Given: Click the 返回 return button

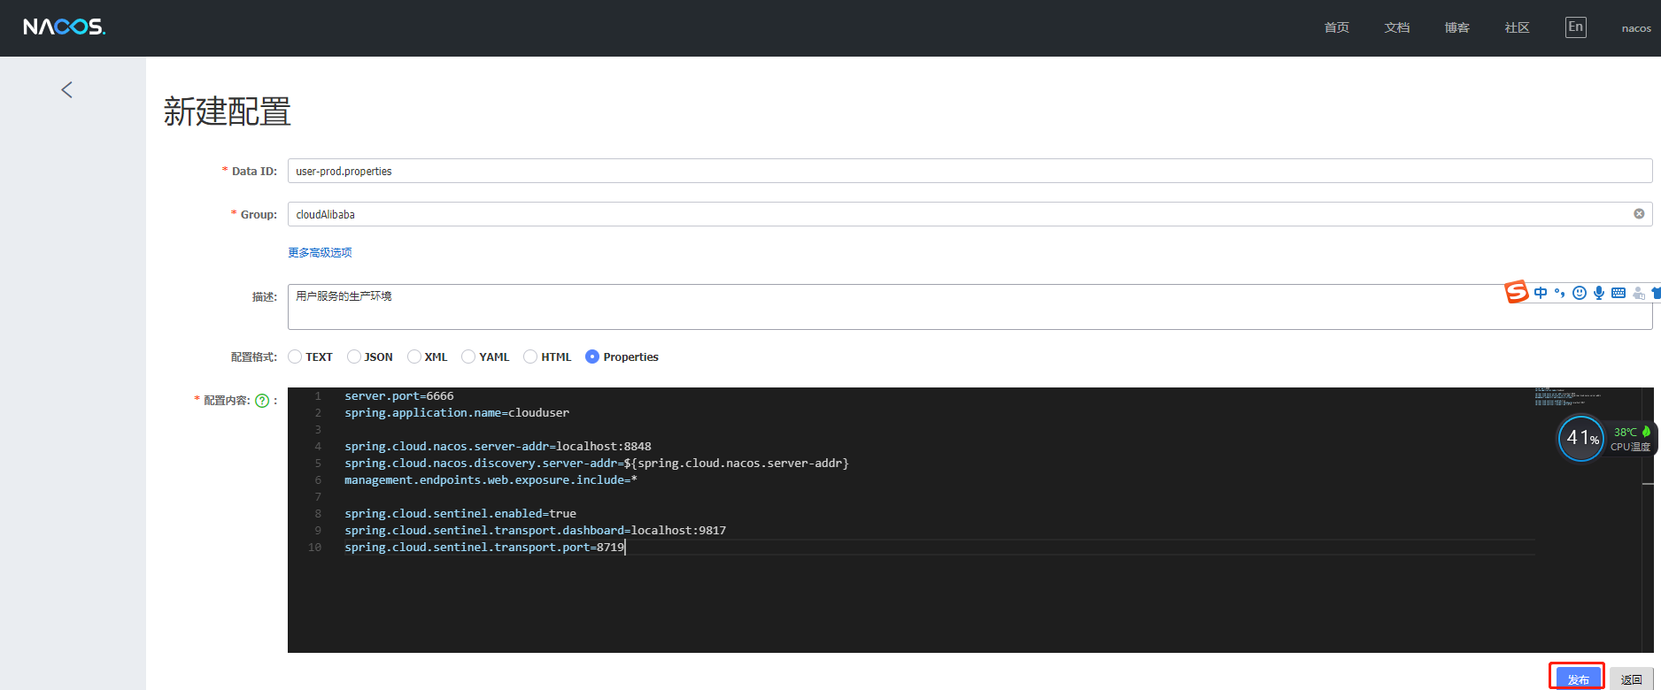Looking at the screenshot, I should 1632,678.
